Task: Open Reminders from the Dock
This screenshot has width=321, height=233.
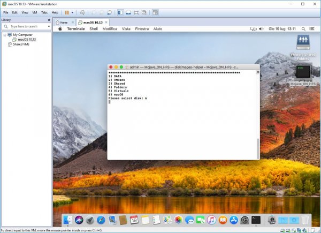Action: click(156, 220)
